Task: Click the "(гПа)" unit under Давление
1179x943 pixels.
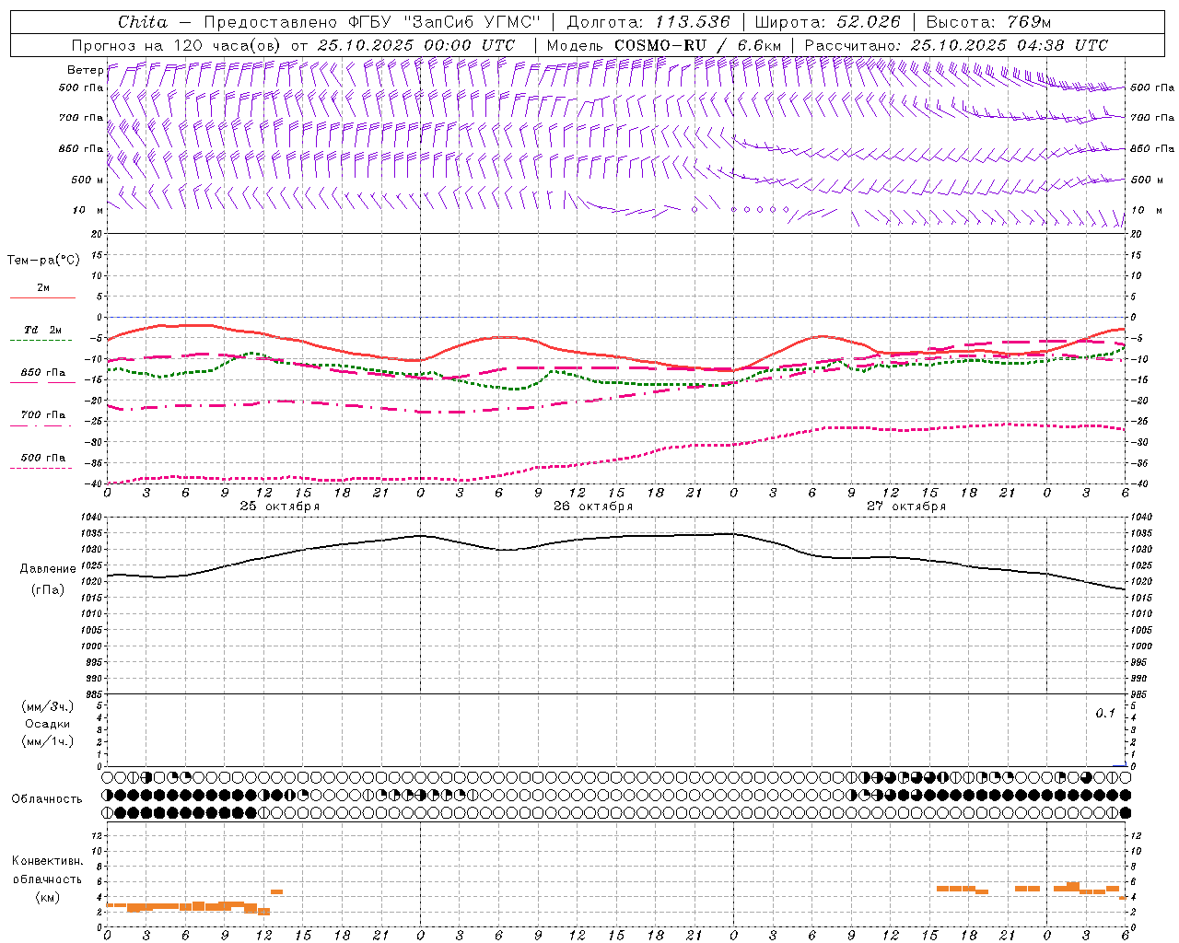Action: [48, 590]
